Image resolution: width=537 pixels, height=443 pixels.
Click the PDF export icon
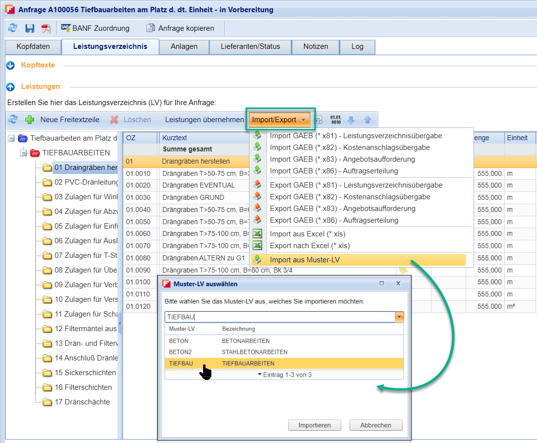pyautogui.click(x=46, y=28)
